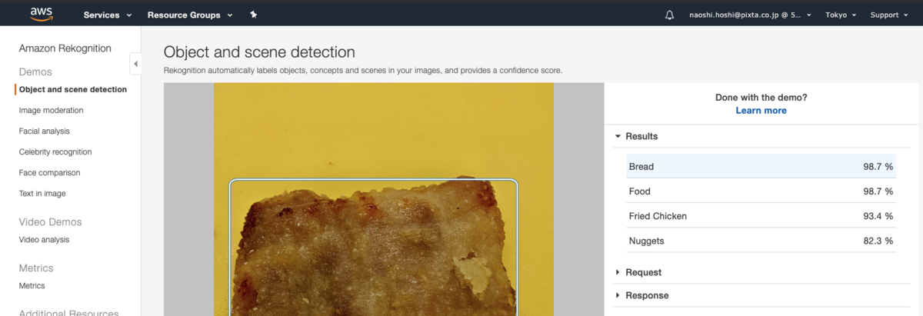Click the Demos section heading
923x316 pixels.
35,72
